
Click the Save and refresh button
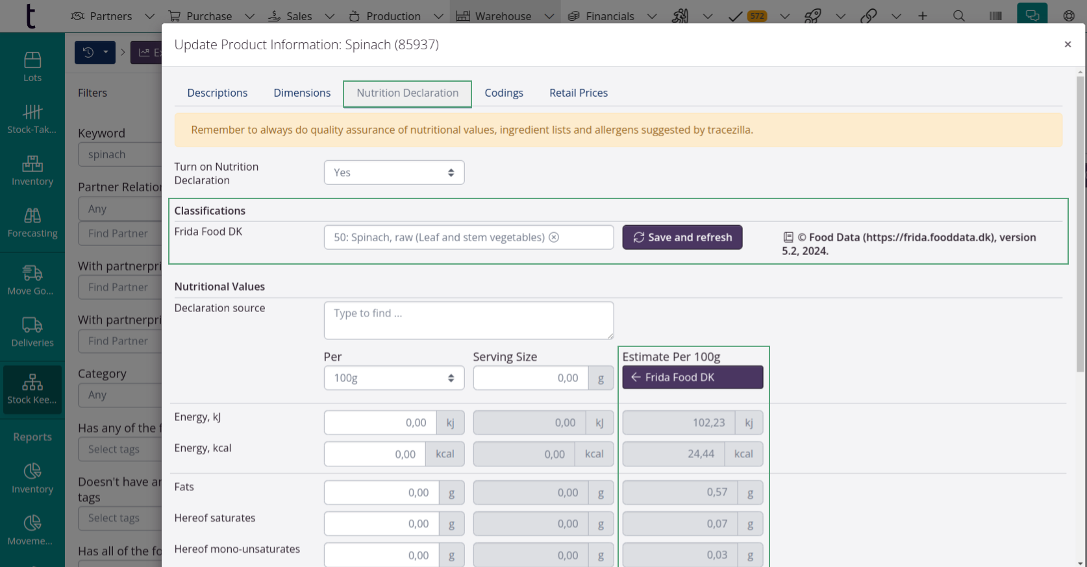pos(682,237)
